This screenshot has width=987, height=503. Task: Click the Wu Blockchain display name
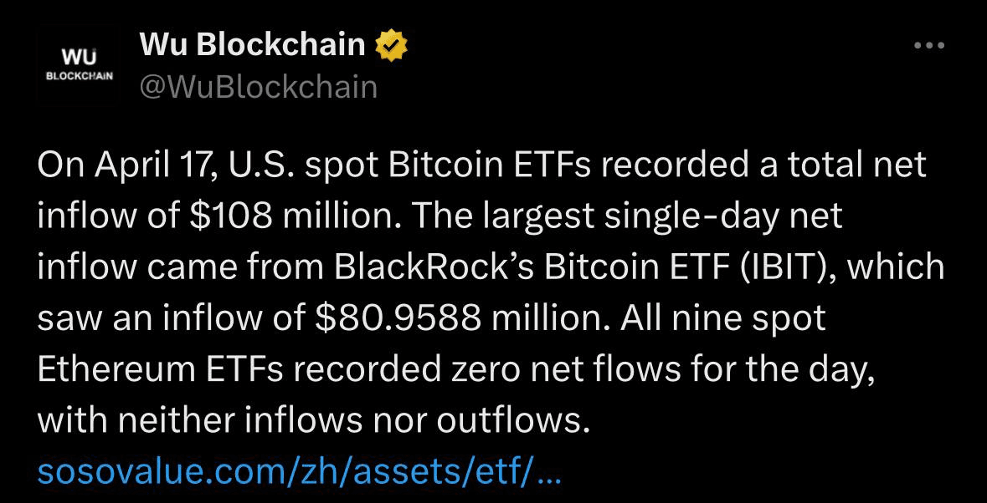point(252,44)
